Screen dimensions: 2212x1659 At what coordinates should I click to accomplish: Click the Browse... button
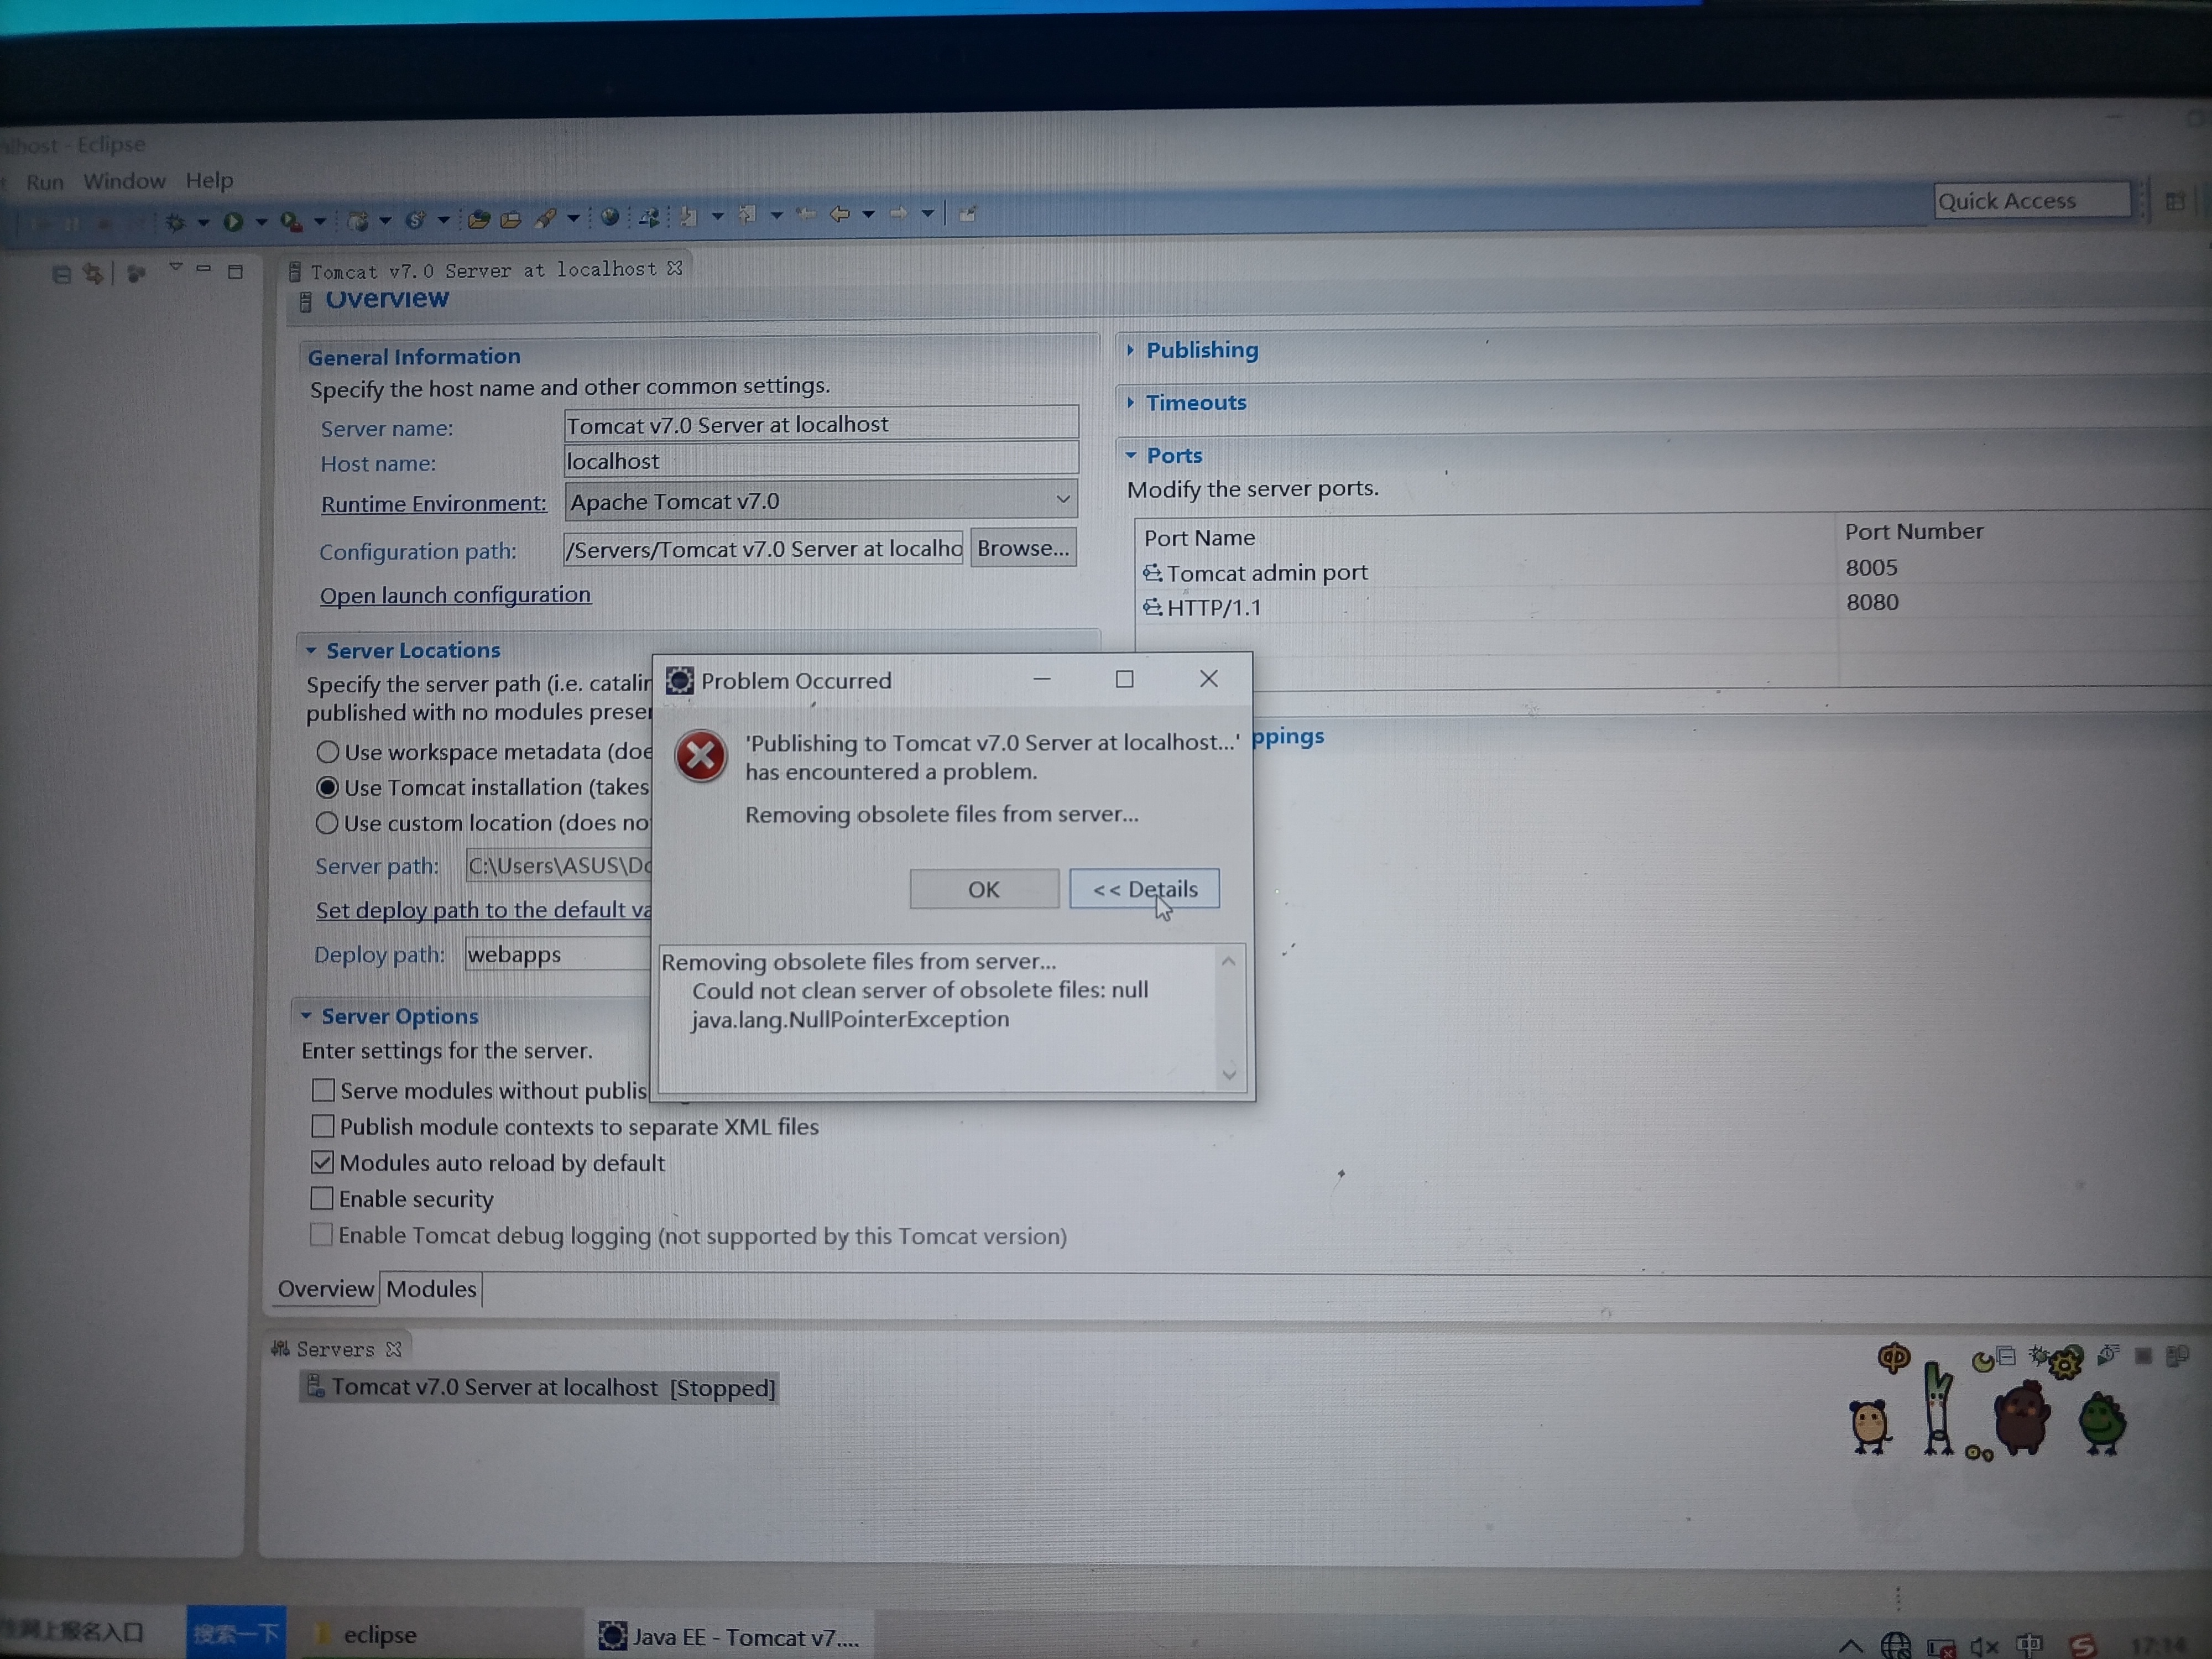tap(1023, 548)
